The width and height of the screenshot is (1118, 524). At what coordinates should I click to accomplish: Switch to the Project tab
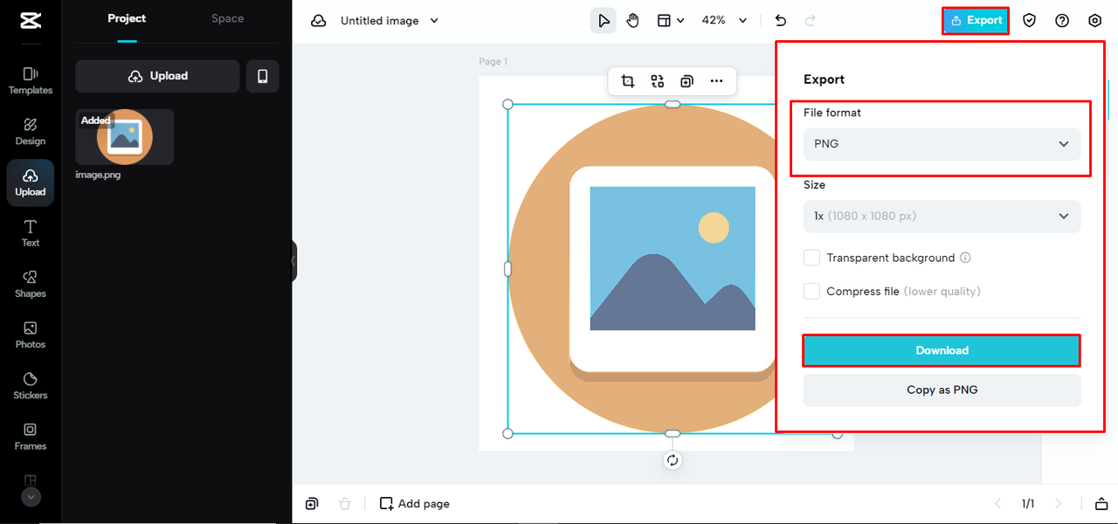point(127,18)
